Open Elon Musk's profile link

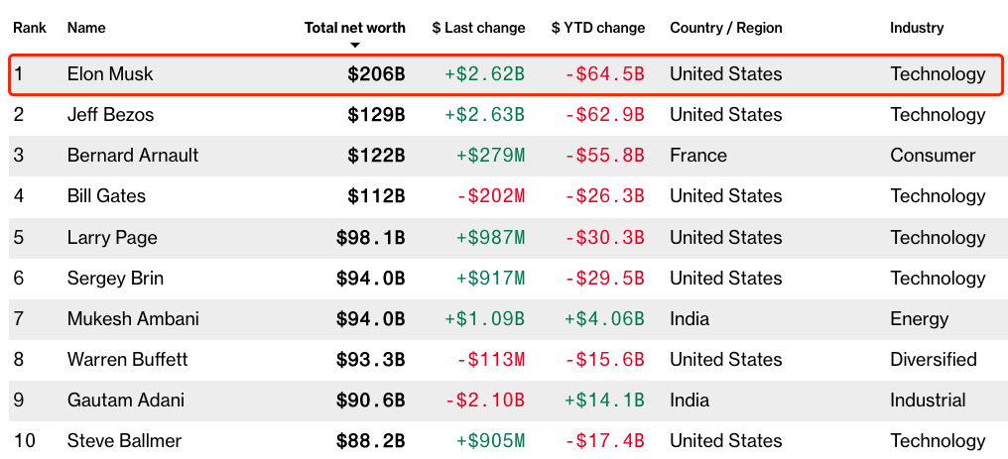[x=110, y=73]
